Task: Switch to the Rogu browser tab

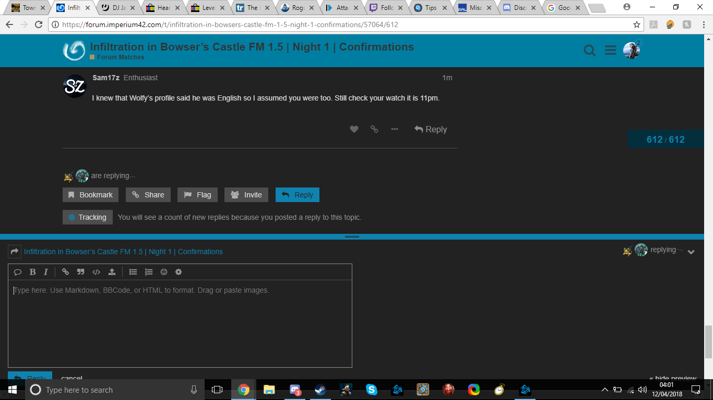Action: 296,8
